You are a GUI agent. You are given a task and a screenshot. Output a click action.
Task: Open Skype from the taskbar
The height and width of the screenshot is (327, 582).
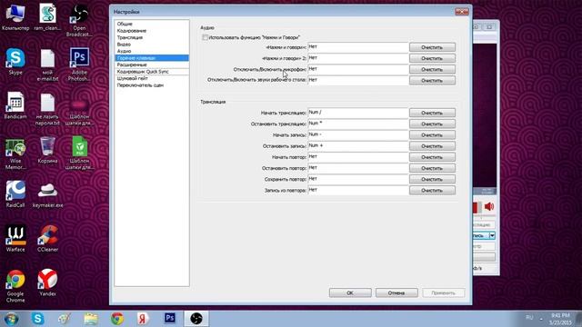[37, 319]
